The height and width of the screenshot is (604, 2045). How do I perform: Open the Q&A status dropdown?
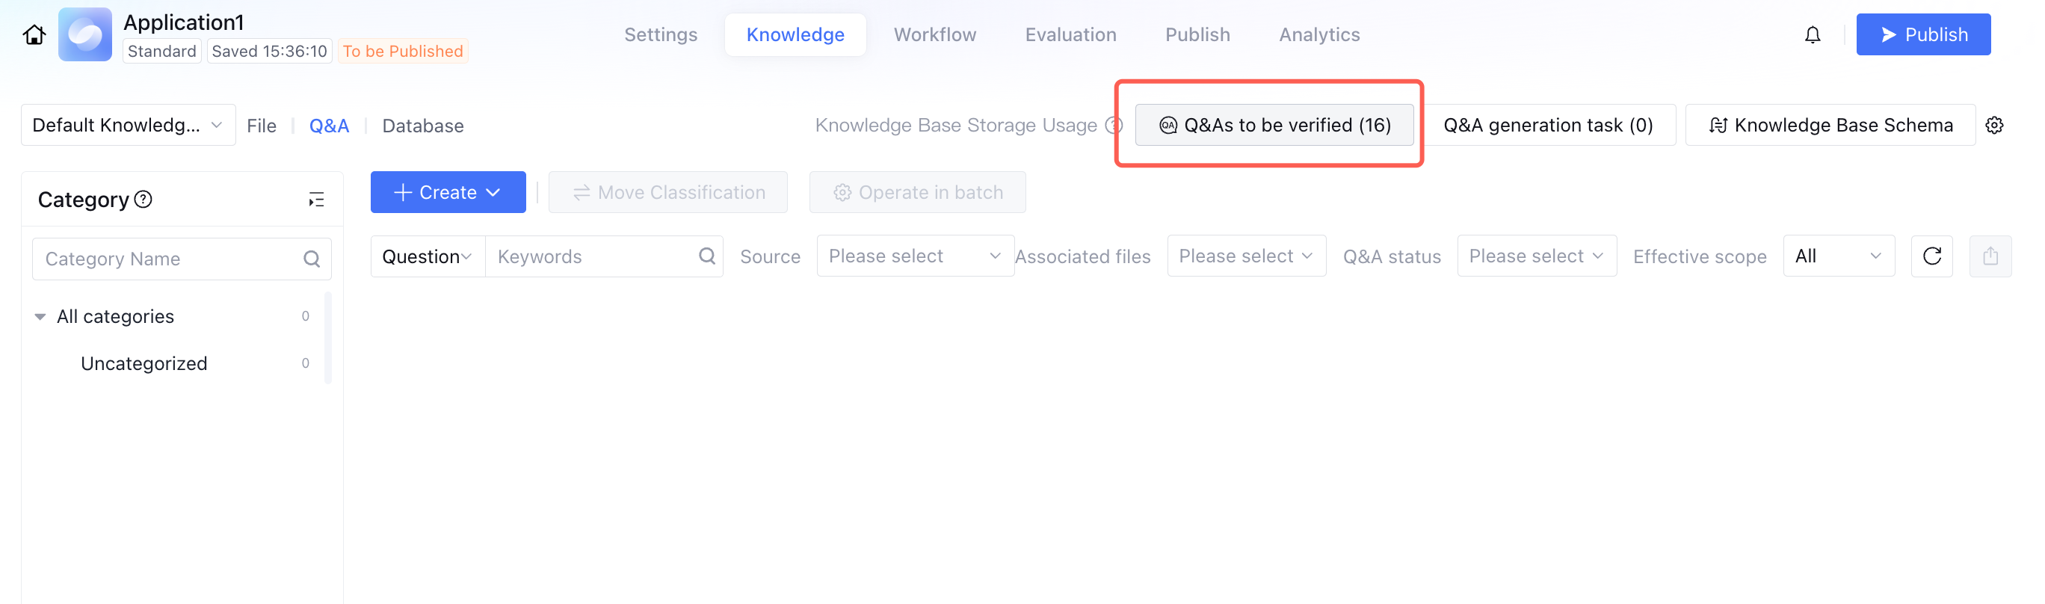1535,256
